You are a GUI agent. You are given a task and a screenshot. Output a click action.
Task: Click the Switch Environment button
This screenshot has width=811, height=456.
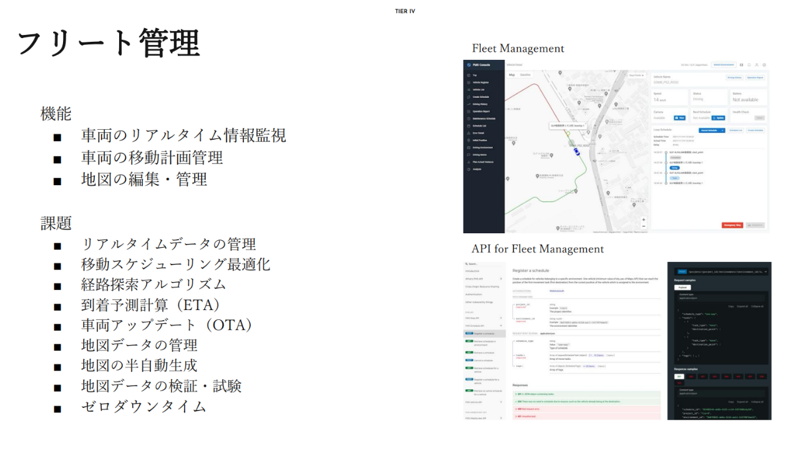coord(724,65)
